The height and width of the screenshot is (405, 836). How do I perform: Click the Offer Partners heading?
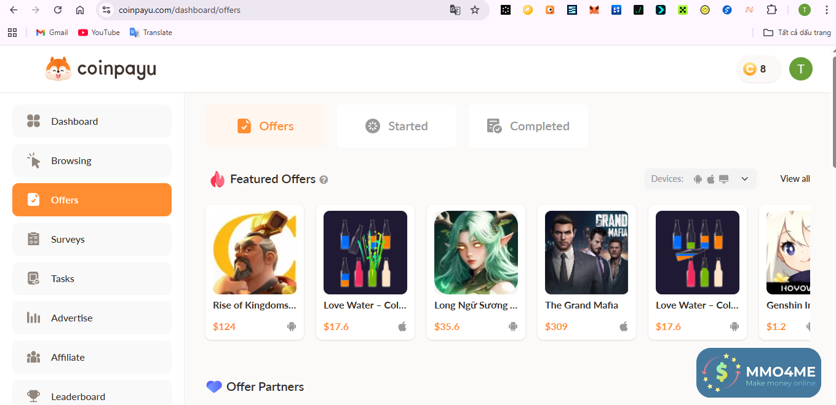pos(265,387)
